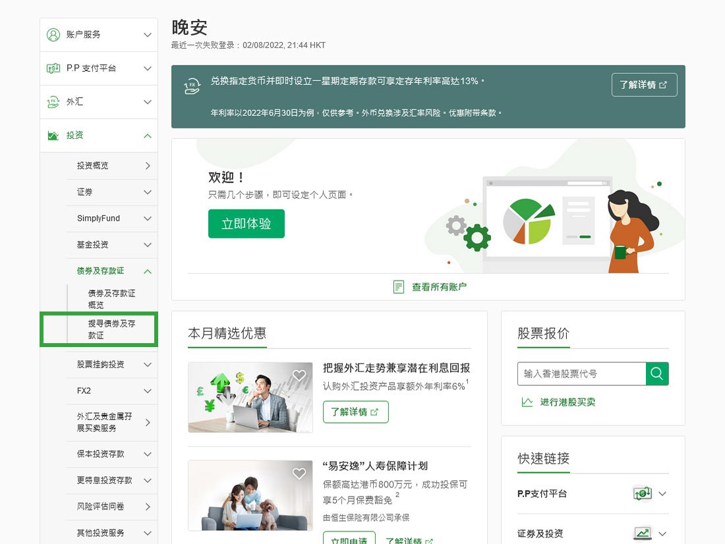Click the P.P 支付平台 money icon

tap(53, 68)
